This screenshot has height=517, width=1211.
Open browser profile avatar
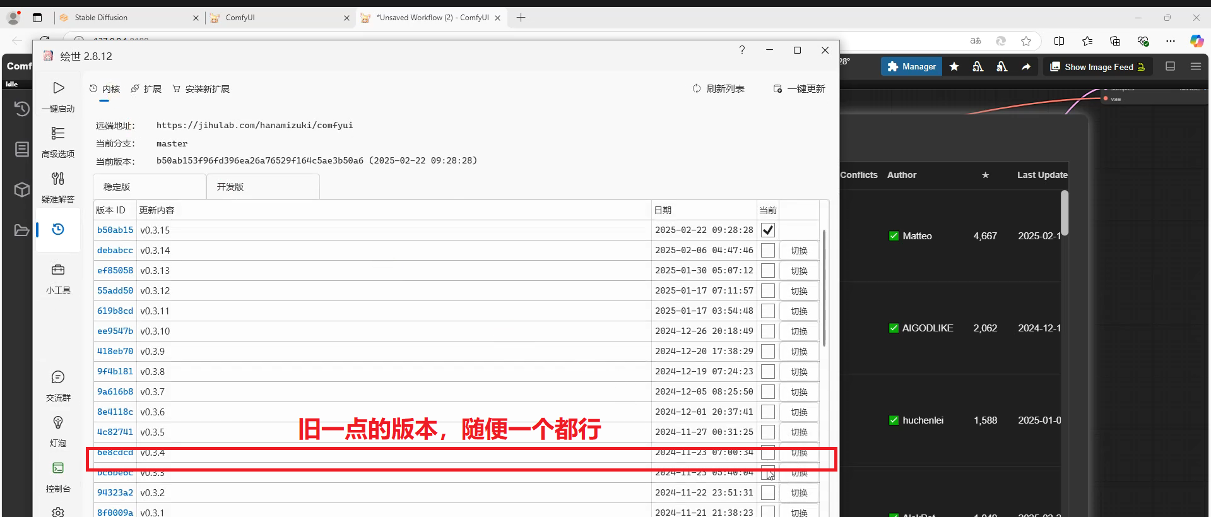point(14,18)
